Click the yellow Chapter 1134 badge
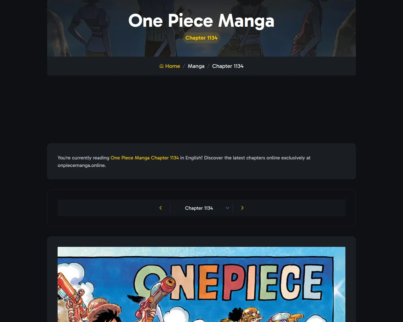 201,38
